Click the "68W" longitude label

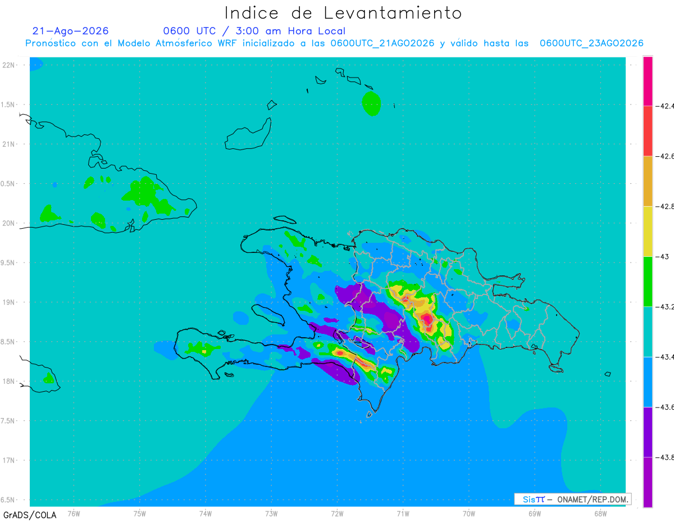click(x=600, y=513)
